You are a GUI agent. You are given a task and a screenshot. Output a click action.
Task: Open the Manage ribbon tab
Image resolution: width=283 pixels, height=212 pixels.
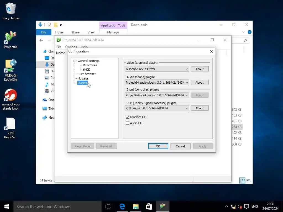[x=113, y=32]
